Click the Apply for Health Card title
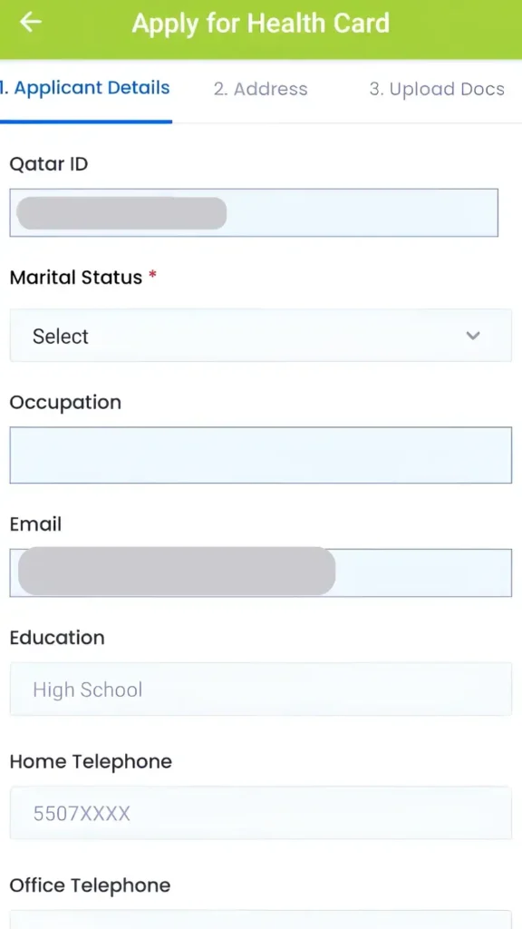This screenshot has width=522, height=929. (260, 24)
